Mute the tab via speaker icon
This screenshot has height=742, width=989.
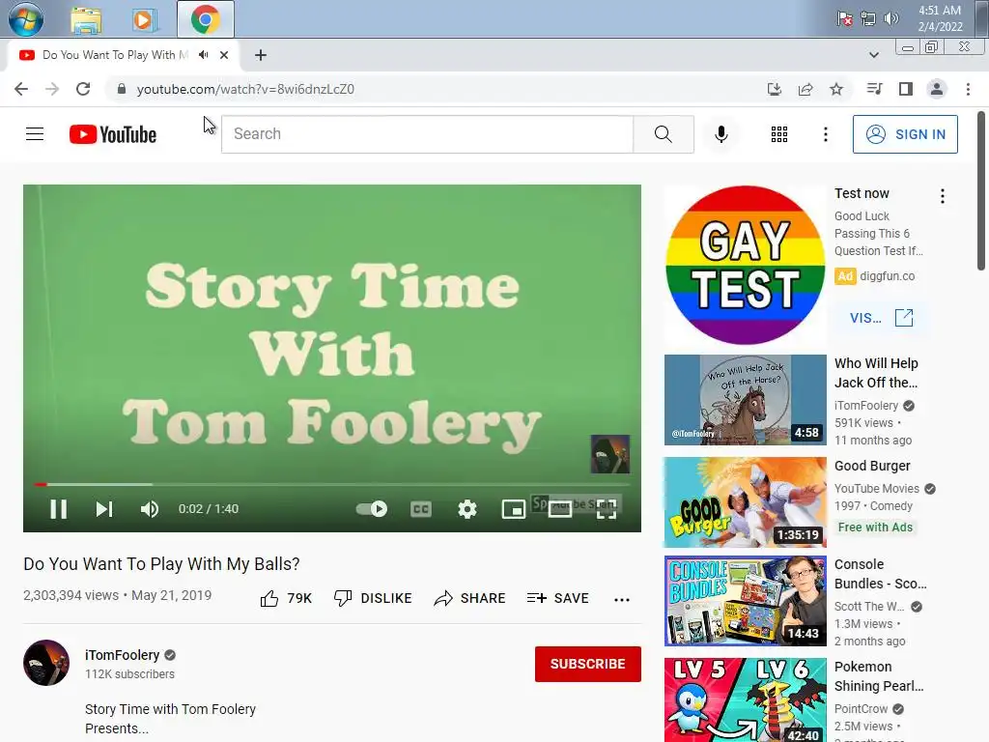203,55
